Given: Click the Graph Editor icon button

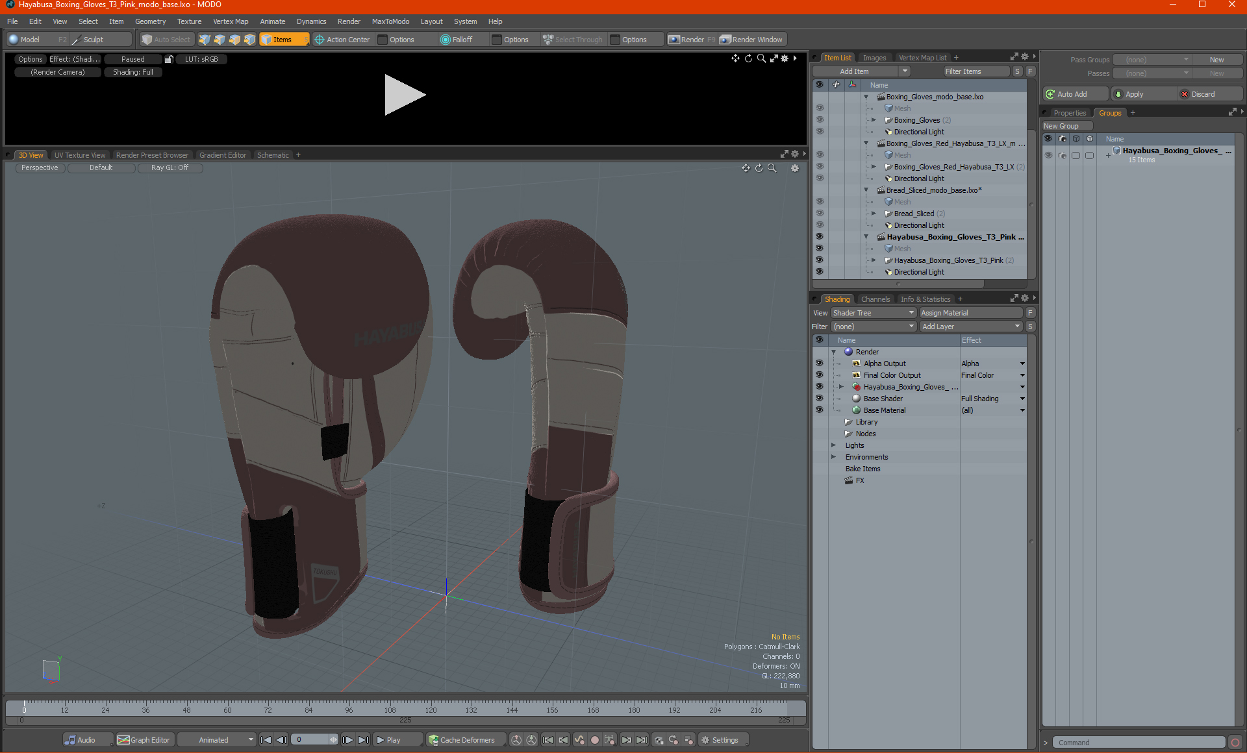Looking at the screenshot, I should click(123, 740).
